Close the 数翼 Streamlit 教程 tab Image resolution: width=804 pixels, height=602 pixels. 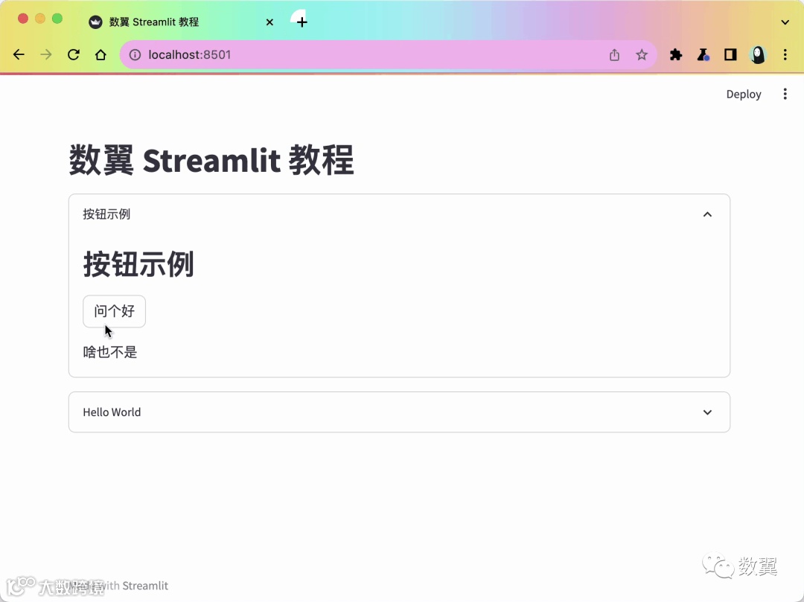click(269, 22)
